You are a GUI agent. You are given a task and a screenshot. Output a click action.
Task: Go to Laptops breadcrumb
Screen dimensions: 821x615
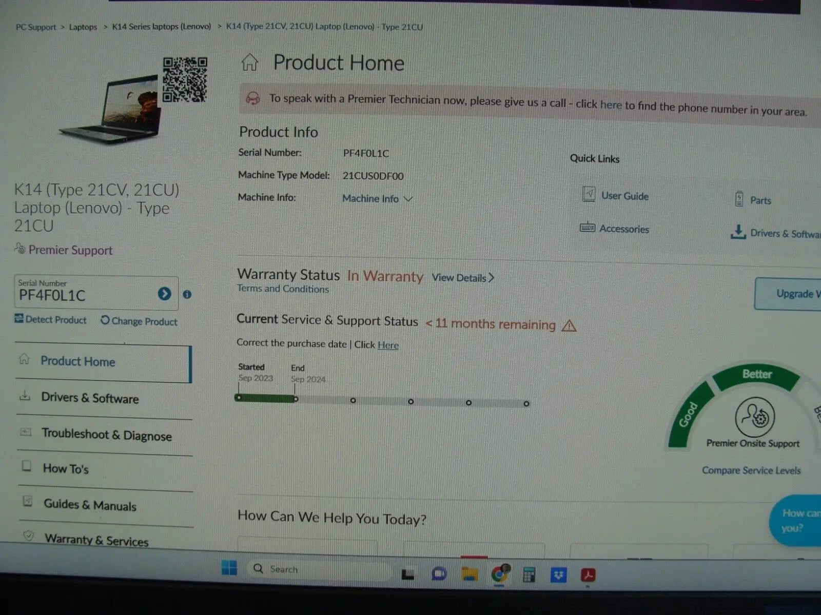point(83,27)
